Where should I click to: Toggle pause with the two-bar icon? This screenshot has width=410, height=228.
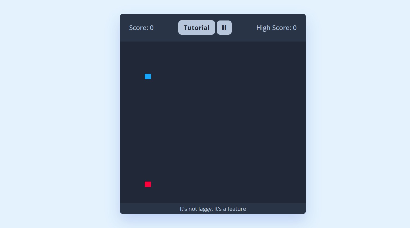click(x=224, y=28)
